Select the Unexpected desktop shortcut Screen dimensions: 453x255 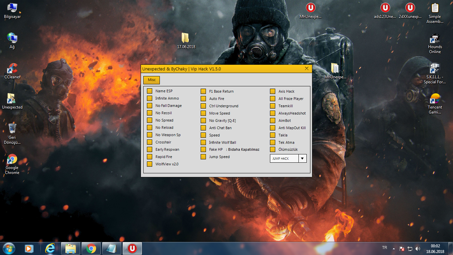click(x=12, y=101)
